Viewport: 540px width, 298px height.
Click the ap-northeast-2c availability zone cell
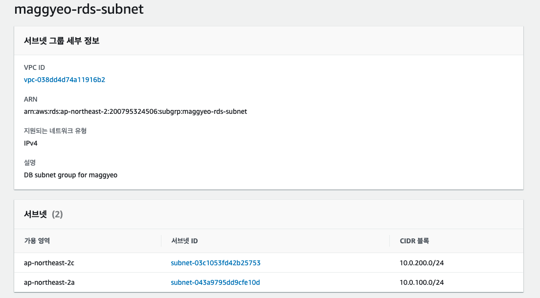click(x=49, y=263)
